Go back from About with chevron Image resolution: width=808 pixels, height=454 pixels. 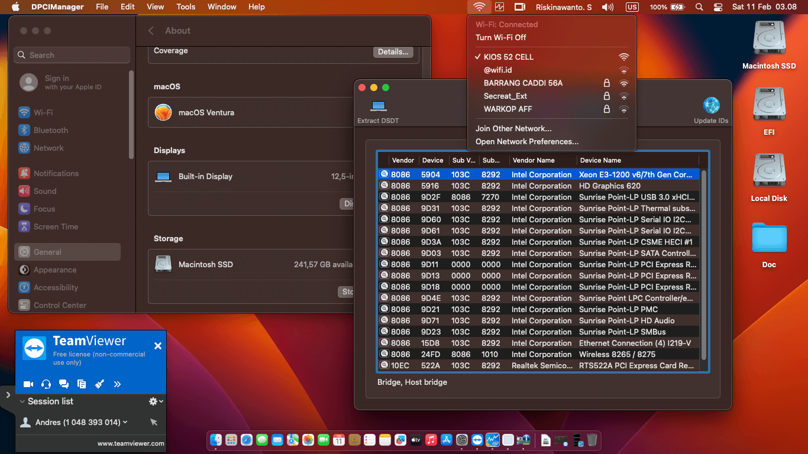(x=151, y=31)
